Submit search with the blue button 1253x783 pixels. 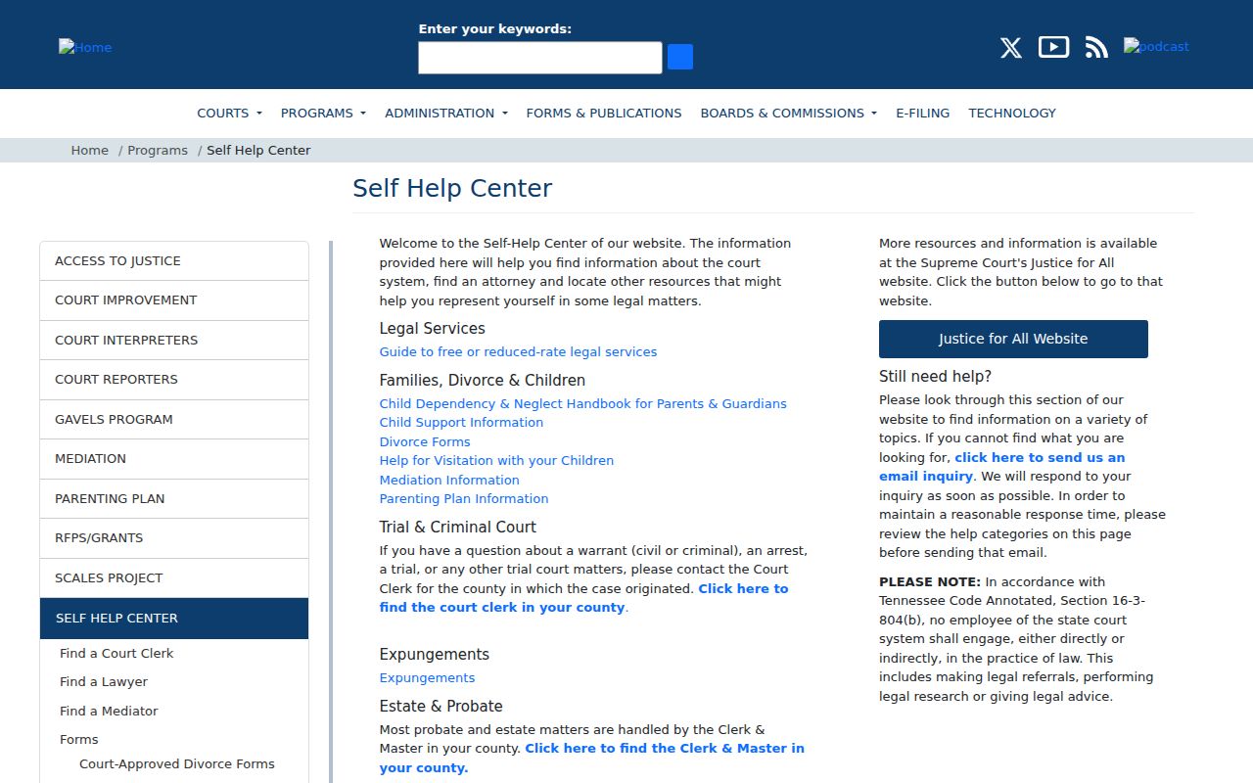point(680,57)
